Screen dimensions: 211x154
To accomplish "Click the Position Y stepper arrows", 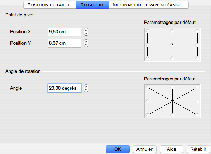I will 86,43.
